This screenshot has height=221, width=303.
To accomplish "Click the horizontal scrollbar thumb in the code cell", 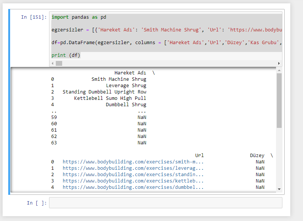I will 59,63.
